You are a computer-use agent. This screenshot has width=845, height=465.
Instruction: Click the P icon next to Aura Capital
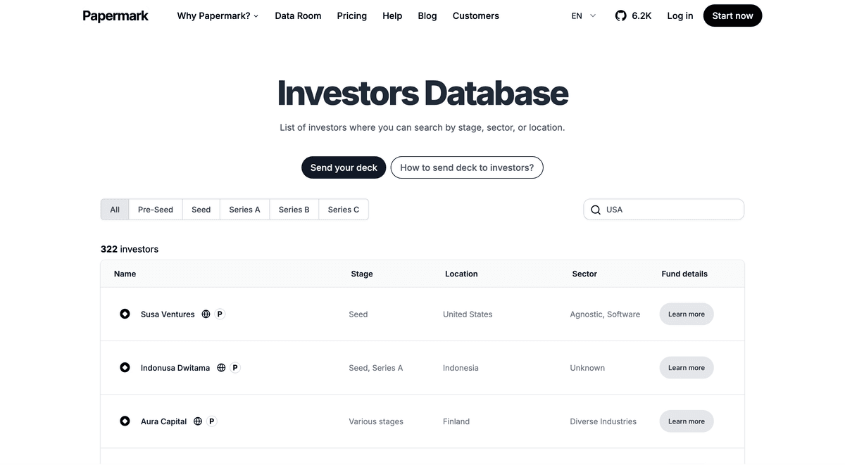211,421
